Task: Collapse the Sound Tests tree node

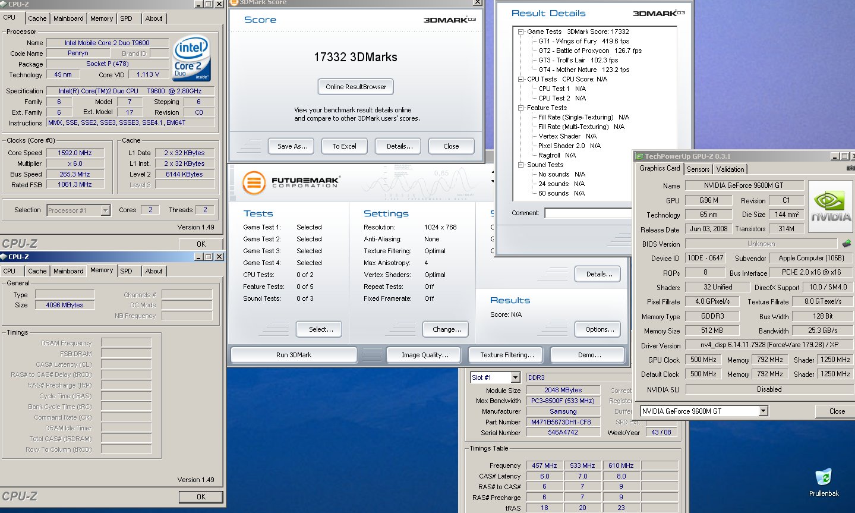Action: [x=521, y=165]
